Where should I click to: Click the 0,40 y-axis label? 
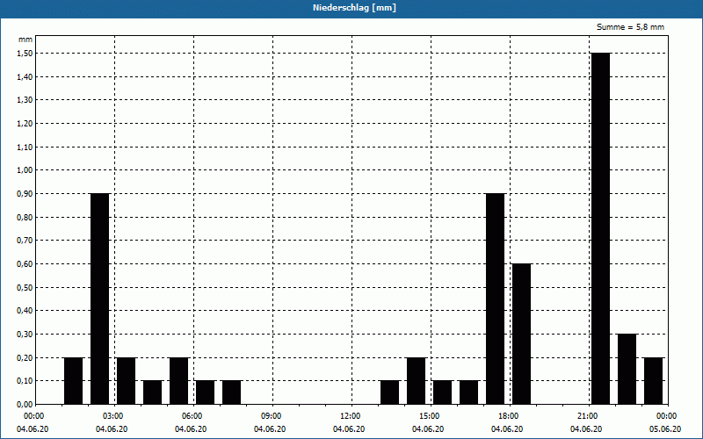[x=25, y=311]
